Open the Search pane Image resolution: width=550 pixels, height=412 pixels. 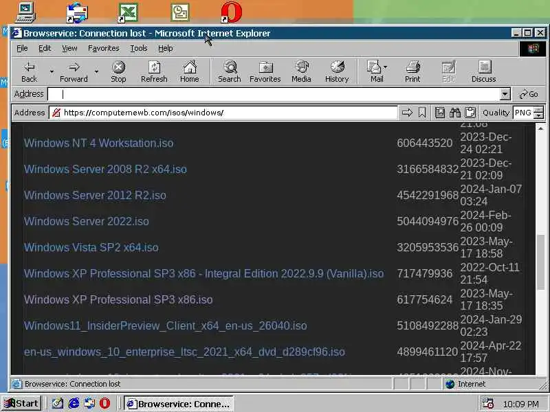(230, 72)
